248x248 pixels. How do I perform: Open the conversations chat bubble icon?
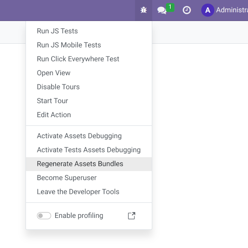click(x=162, y=10)
